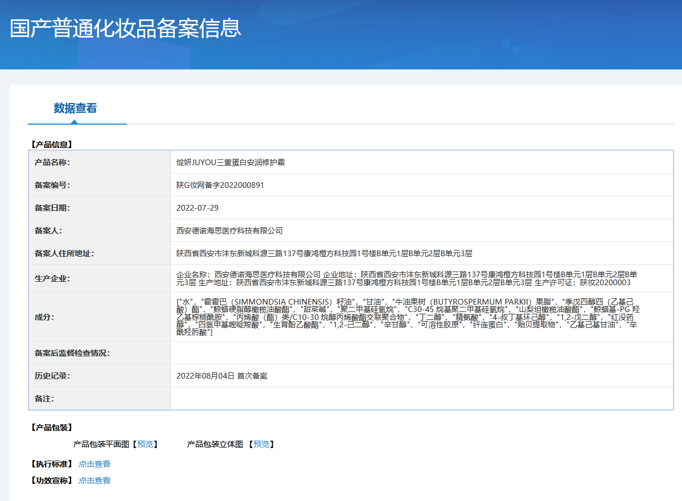Select the product name 绽妍JUYOU三重蛋白安润修护霜
This screenshot has height=501, width=682.
tap(231, 162)
